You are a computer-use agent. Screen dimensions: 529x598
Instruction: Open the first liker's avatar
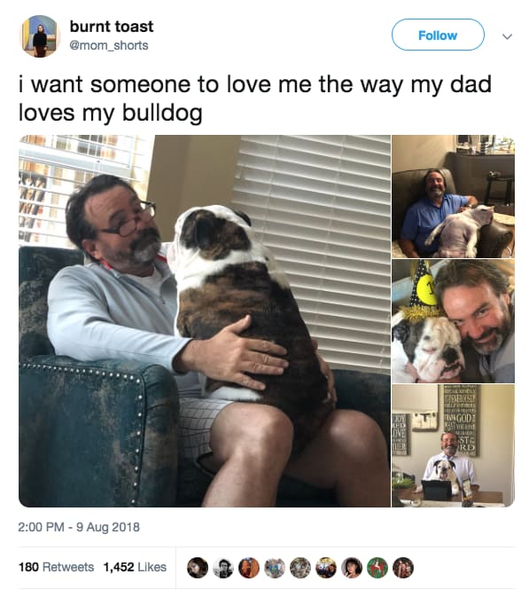[198, 568]
